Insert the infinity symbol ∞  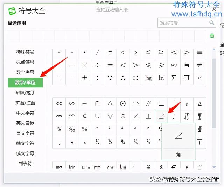[x=59, y=116]
